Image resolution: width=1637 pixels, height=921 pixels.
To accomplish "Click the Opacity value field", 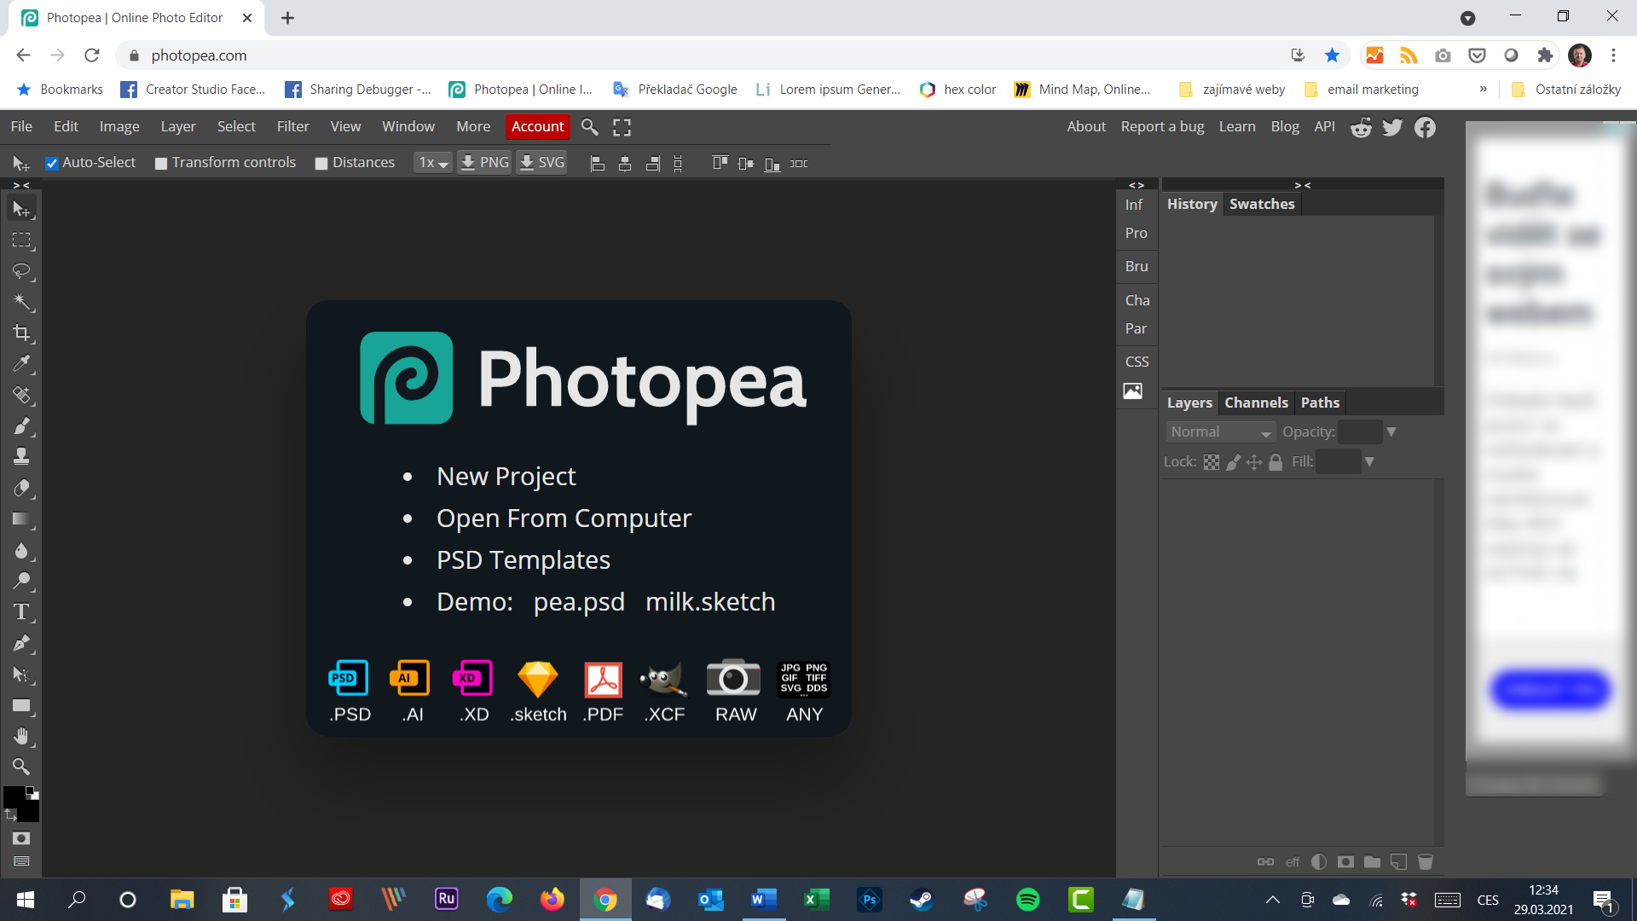I will [1360, 432].
